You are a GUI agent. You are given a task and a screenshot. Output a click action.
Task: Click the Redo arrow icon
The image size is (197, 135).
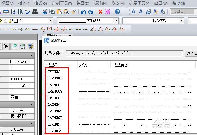(x=91, y=12)
